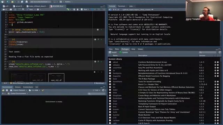Viewport: 223px width, 125px height.
Task: Refresh the Packages list
Action: coord(220,52)
